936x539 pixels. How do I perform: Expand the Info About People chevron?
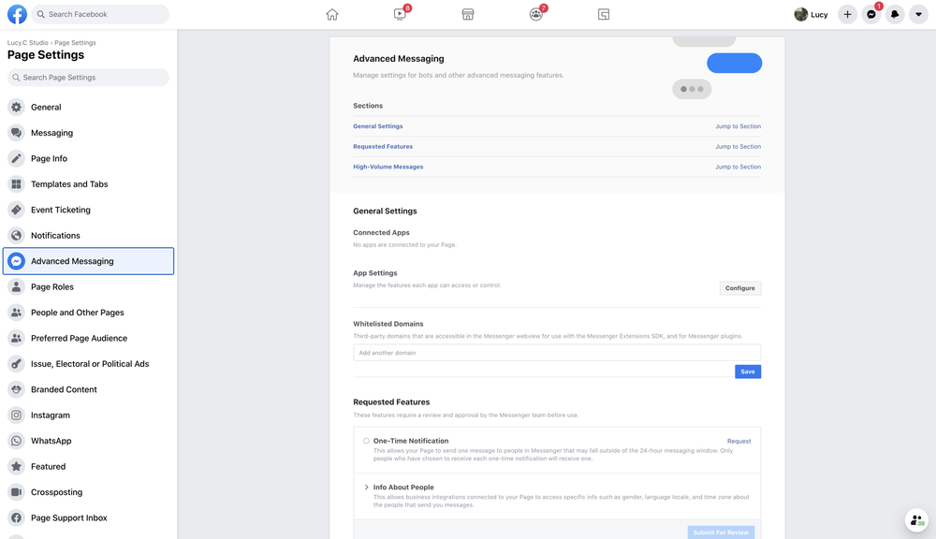pos(366,488)
